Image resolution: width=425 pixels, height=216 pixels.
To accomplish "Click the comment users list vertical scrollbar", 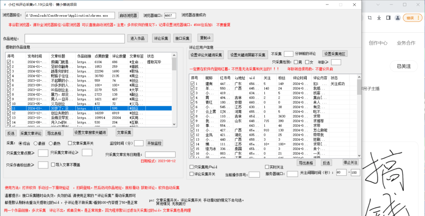I will click(x=359, y=116).
